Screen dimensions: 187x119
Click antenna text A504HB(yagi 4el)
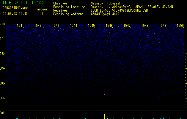pos(105,14)
